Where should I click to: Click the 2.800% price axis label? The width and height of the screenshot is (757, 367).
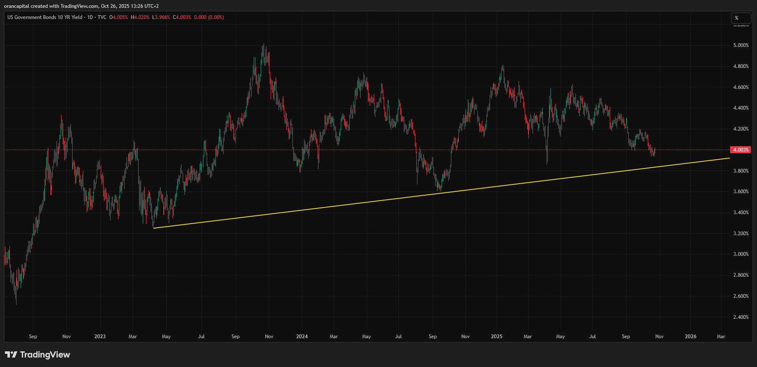[741, 275]
